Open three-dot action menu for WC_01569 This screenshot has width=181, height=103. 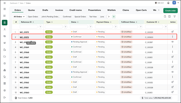tap(172, 47)
